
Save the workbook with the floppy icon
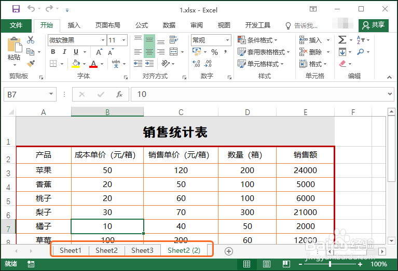pyautogui.click(x=16, y=9)
